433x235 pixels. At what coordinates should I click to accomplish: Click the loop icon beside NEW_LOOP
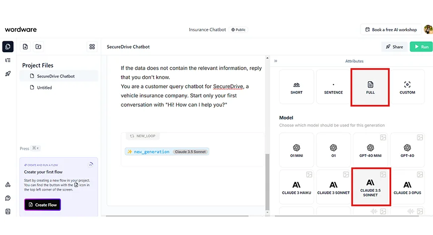[x=132, y=136]
